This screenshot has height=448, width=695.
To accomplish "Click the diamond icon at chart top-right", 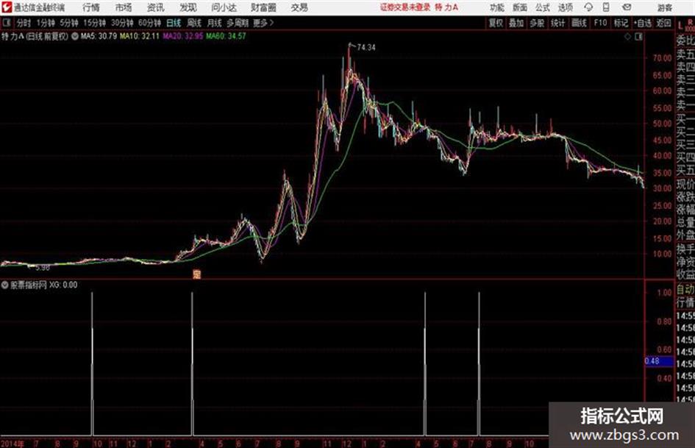I will (627, 37).
